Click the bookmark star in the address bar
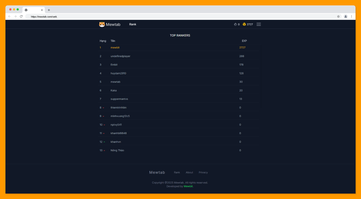Image resolution: width=361 pixels, height=199 pixels. pos(338,16)
